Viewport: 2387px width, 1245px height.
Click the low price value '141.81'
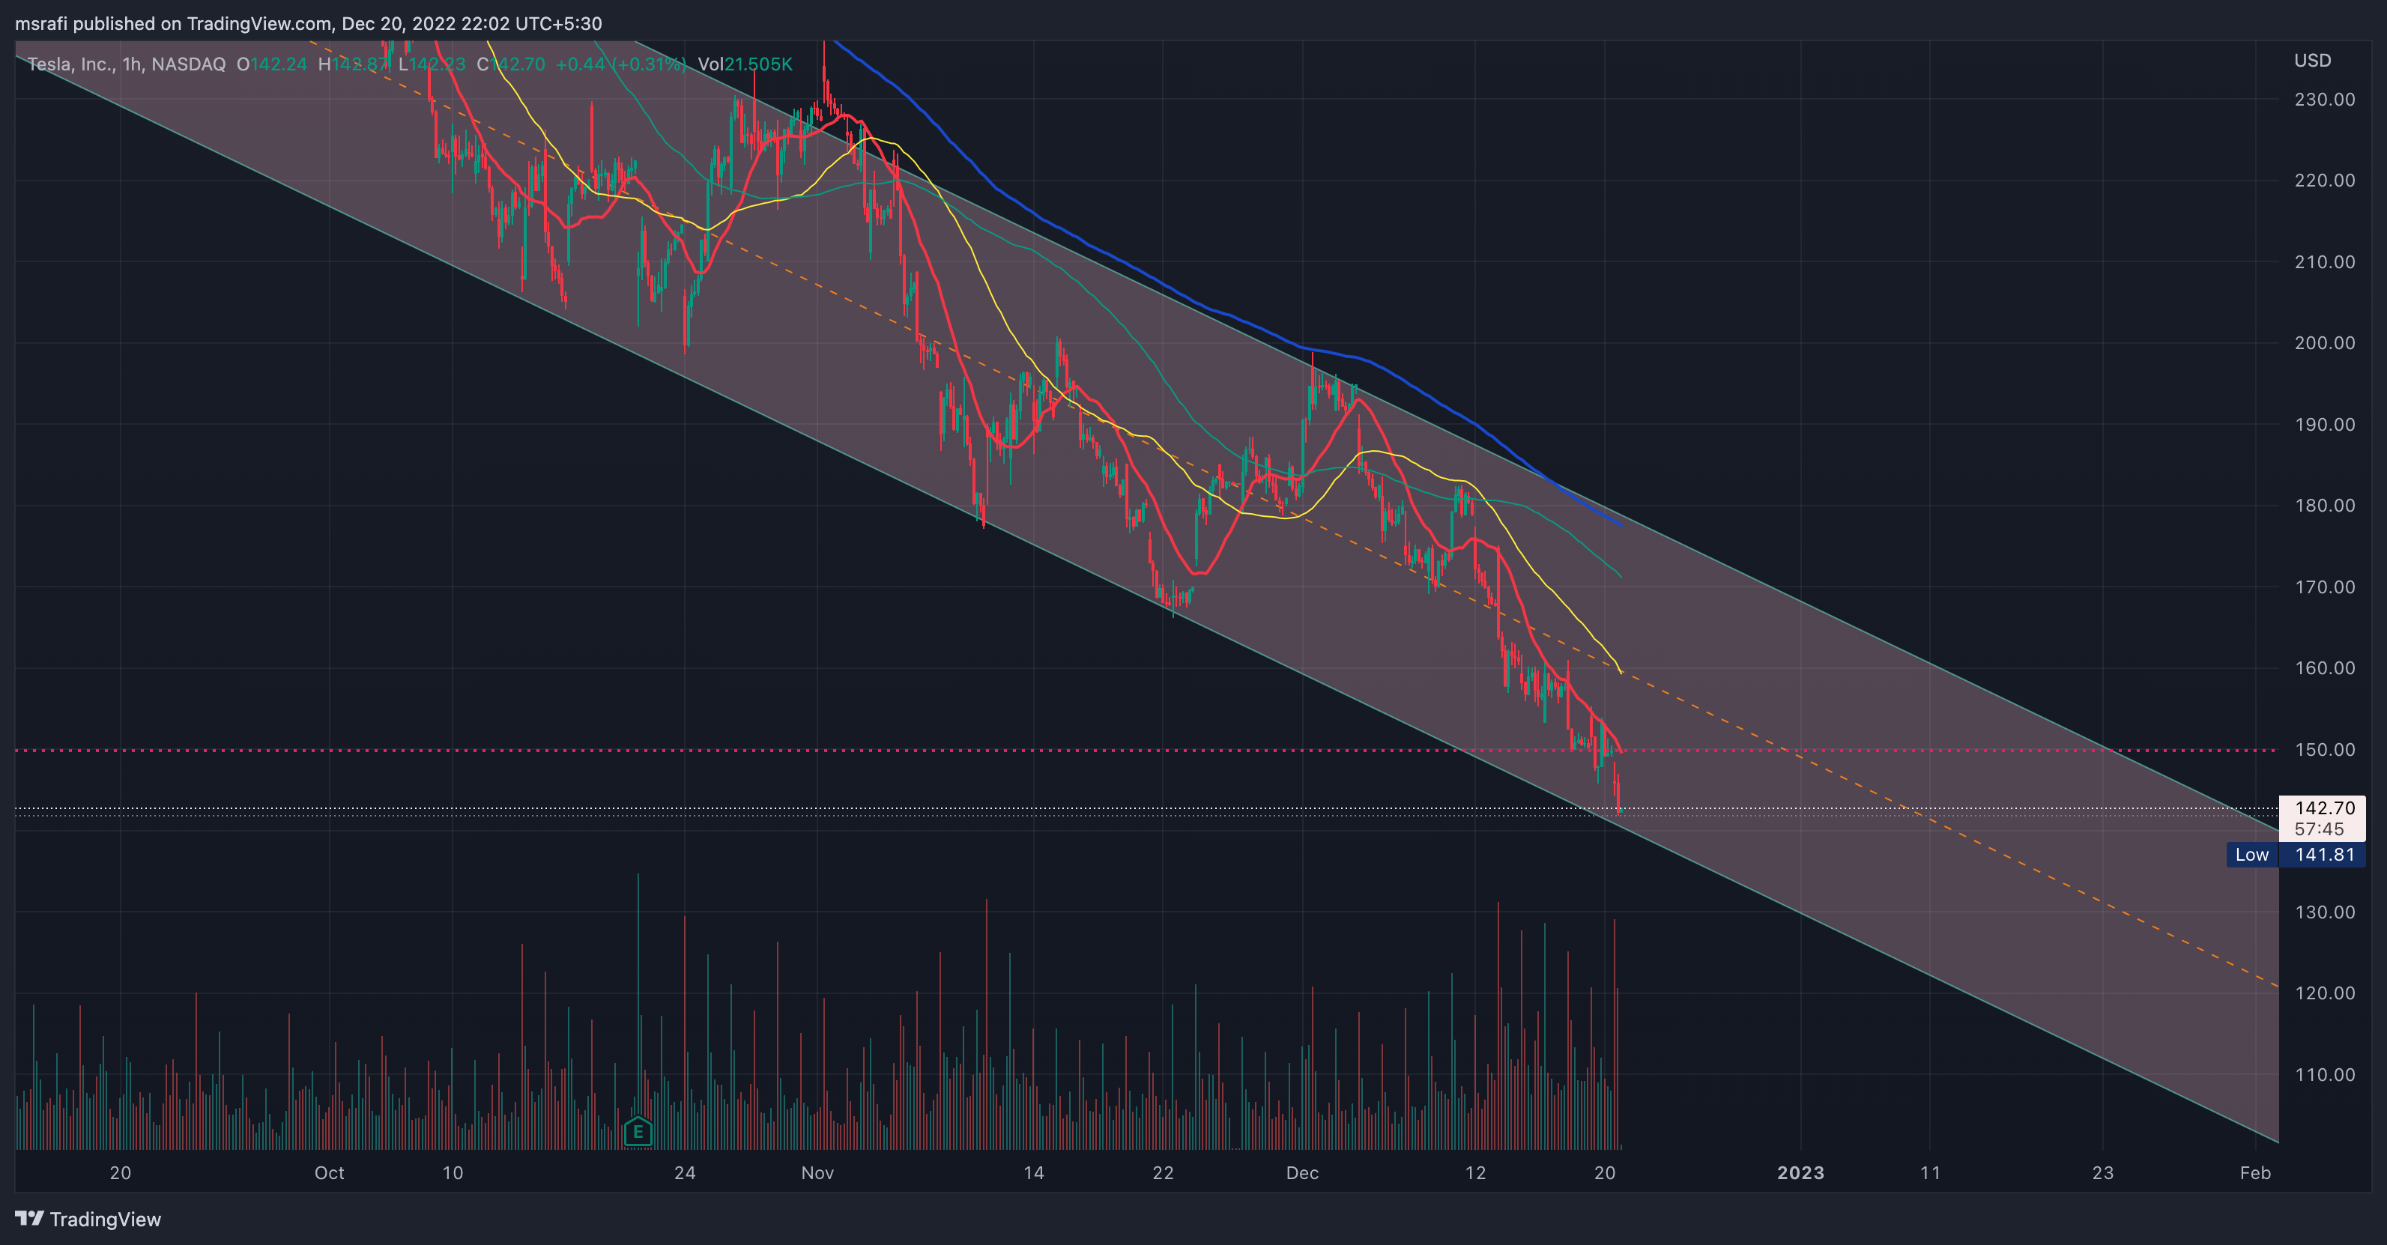pyautogui.click(x=2325, y=854)
